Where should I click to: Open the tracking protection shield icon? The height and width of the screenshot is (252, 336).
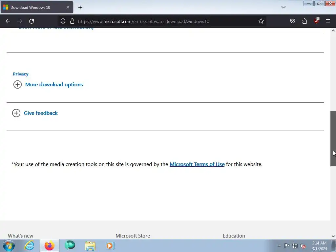63,21
